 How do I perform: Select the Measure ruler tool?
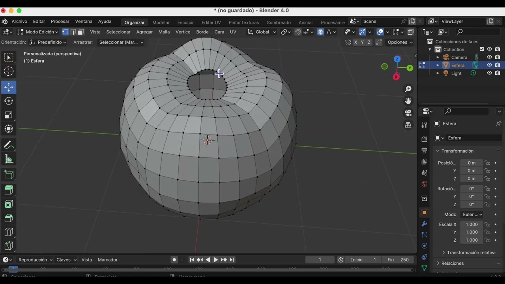(x=9, y=159)
